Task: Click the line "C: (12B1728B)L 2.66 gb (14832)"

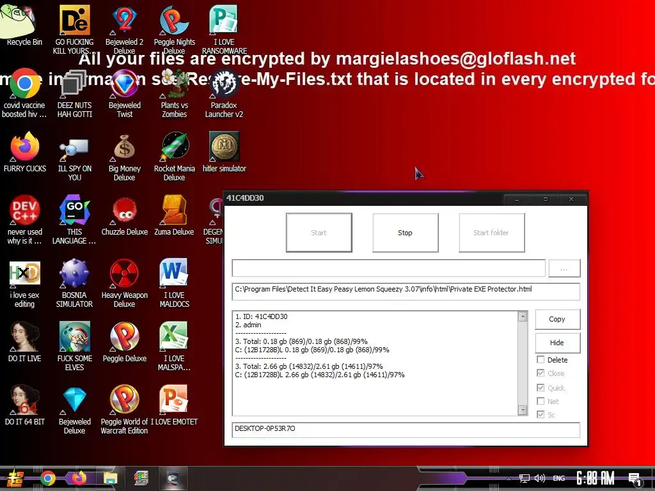Action: [x=320, y=375]
